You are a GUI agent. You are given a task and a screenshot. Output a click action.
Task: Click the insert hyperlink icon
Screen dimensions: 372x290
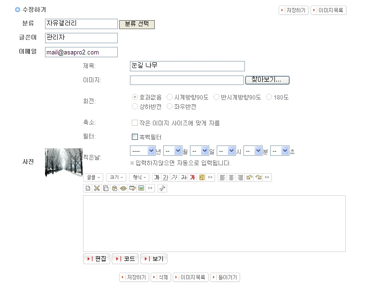(x=123, y=188)
